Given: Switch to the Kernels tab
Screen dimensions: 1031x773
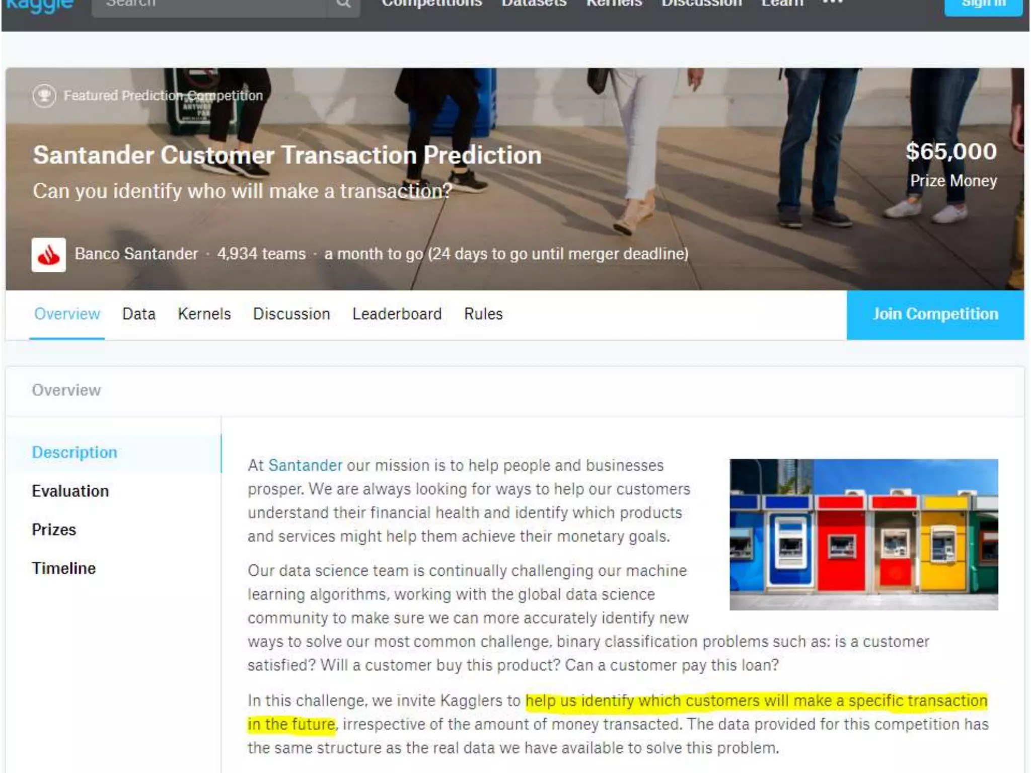Looking at the screenshot, I should [204, 314].
